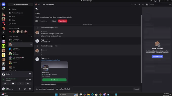Open microphone input options arrow
The height and width of the screenshot is (96, 172).
point(22,89)
